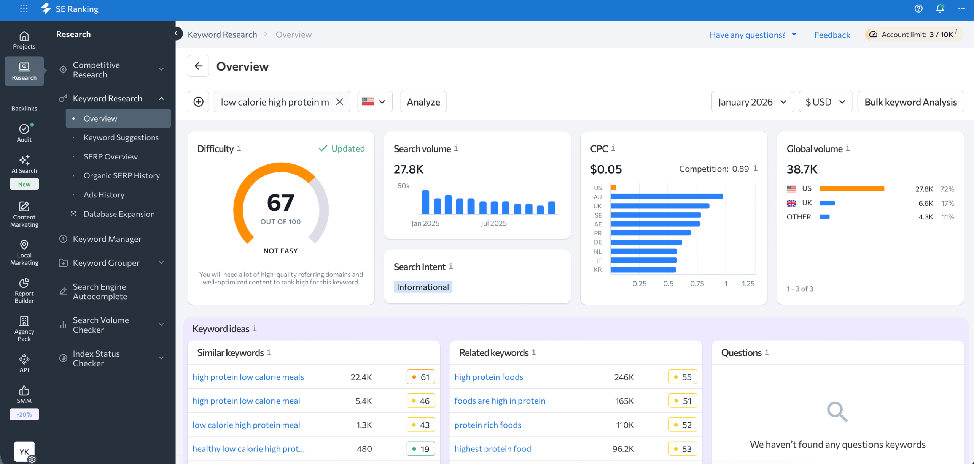Switch to the Ads History page
974x464 pixels.
tap(103, 194)
